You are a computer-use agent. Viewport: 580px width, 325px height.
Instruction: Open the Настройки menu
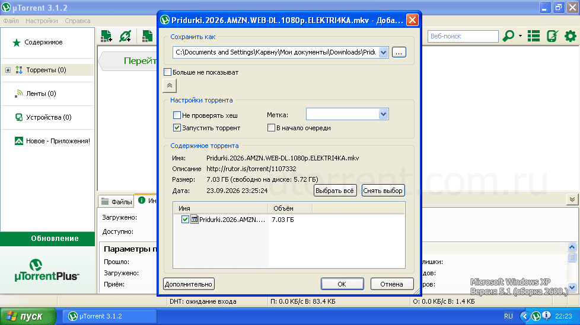pos(42,21)
